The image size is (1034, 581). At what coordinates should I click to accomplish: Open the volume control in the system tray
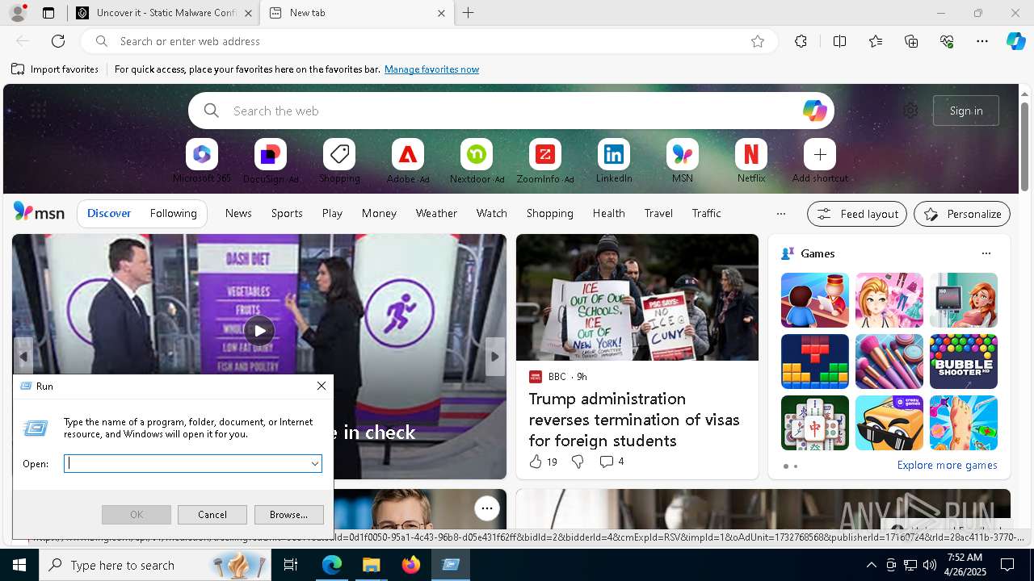[929, 565]
